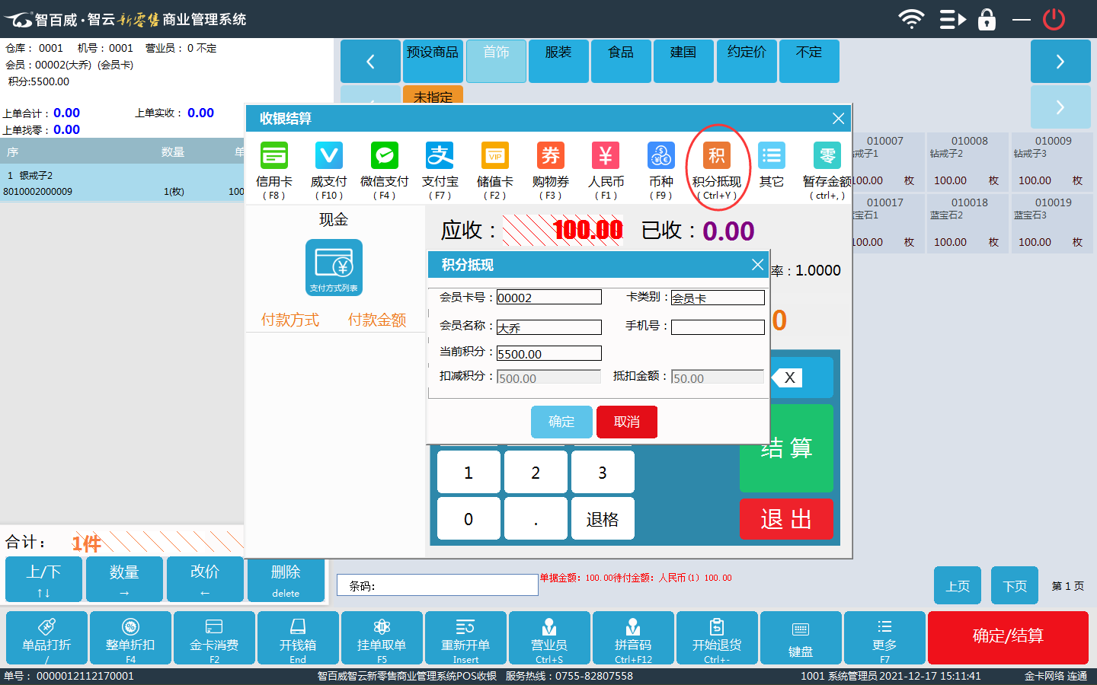1097x685 pixels.
Task: Choose 人民币 RMB cash payment icon
Action: (x=606, y=156)
